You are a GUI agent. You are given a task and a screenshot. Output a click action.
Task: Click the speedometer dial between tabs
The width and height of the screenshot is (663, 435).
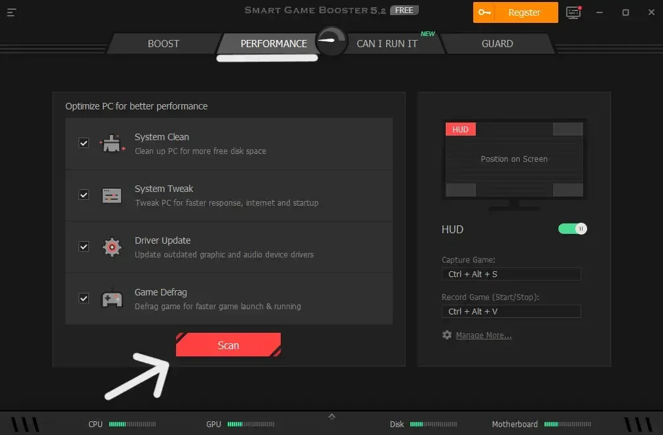(331, 39)
